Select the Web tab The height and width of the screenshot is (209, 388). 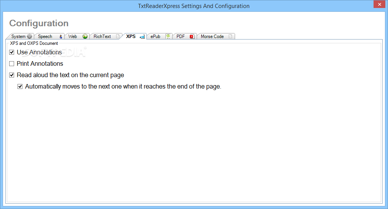click(x=77, y=36)
